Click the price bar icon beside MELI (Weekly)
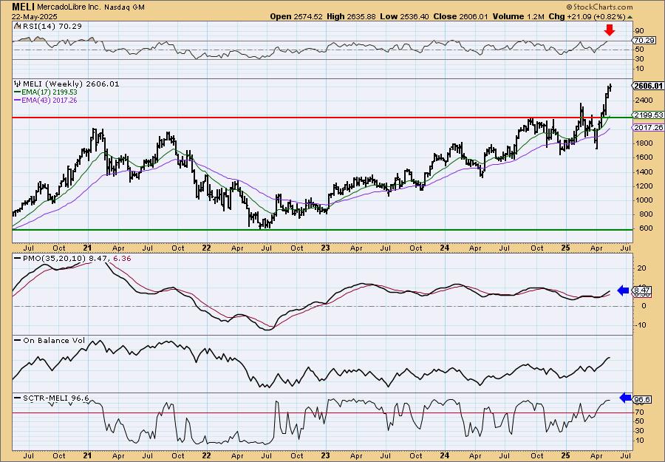Image resolution: width=665 pixels, height=462 pixels. [x=18, y=84]
